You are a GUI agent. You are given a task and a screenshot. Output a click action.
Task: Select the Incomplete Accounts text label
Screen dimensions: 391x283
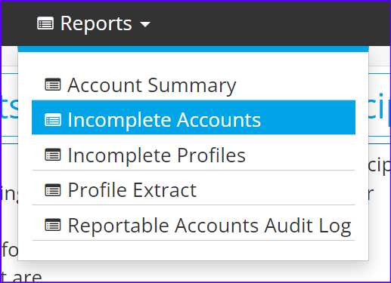tap(164, 120)
